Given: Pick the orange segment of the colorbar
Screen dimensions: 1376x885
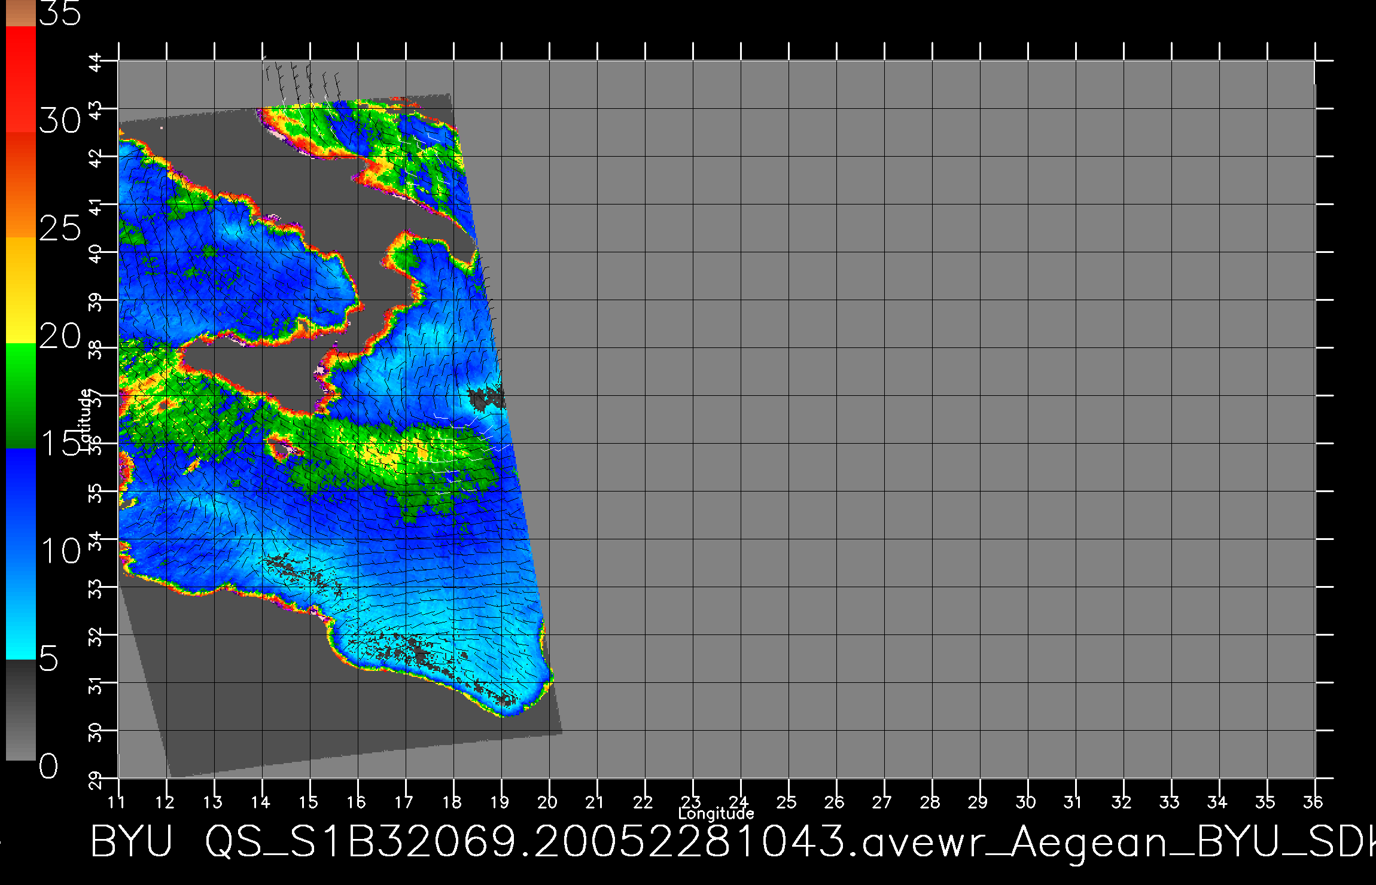Looking at the screenshot, I should (21, 185).
